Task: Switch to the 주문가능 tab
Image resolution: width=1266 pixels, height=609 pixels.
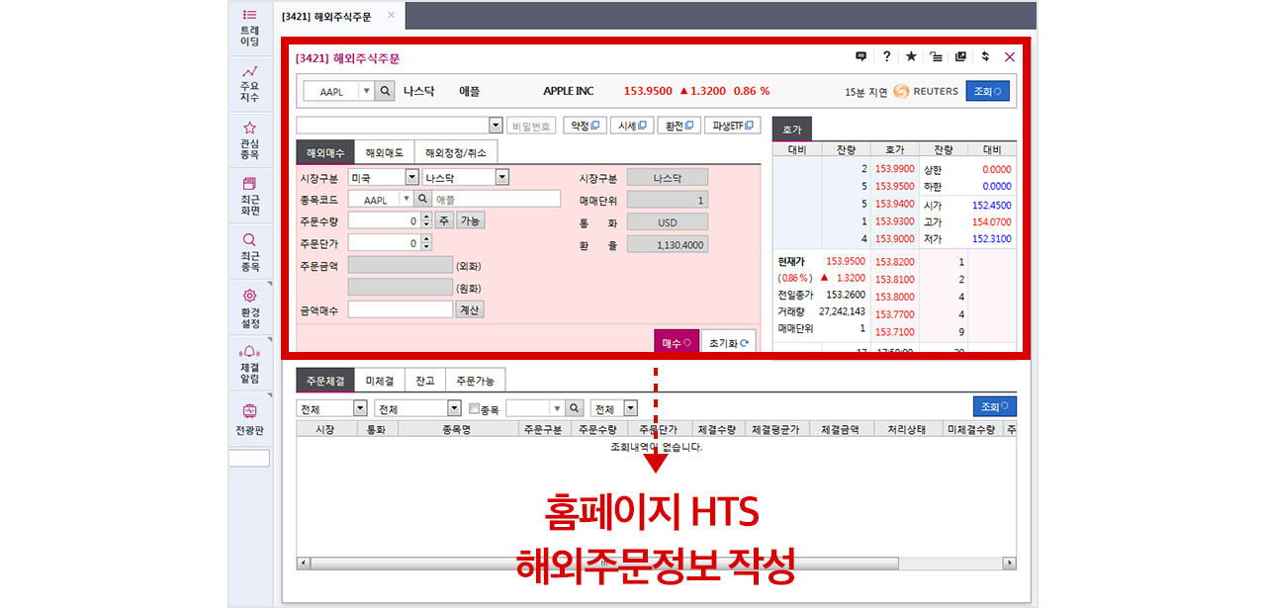Action: [476, 381]
